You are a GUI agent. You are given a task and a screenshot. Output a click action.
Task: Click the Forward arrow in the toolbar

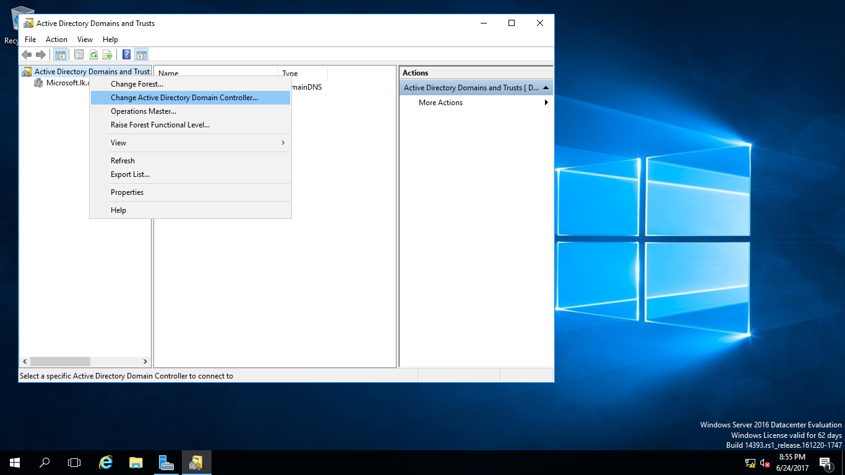(41, 55)
